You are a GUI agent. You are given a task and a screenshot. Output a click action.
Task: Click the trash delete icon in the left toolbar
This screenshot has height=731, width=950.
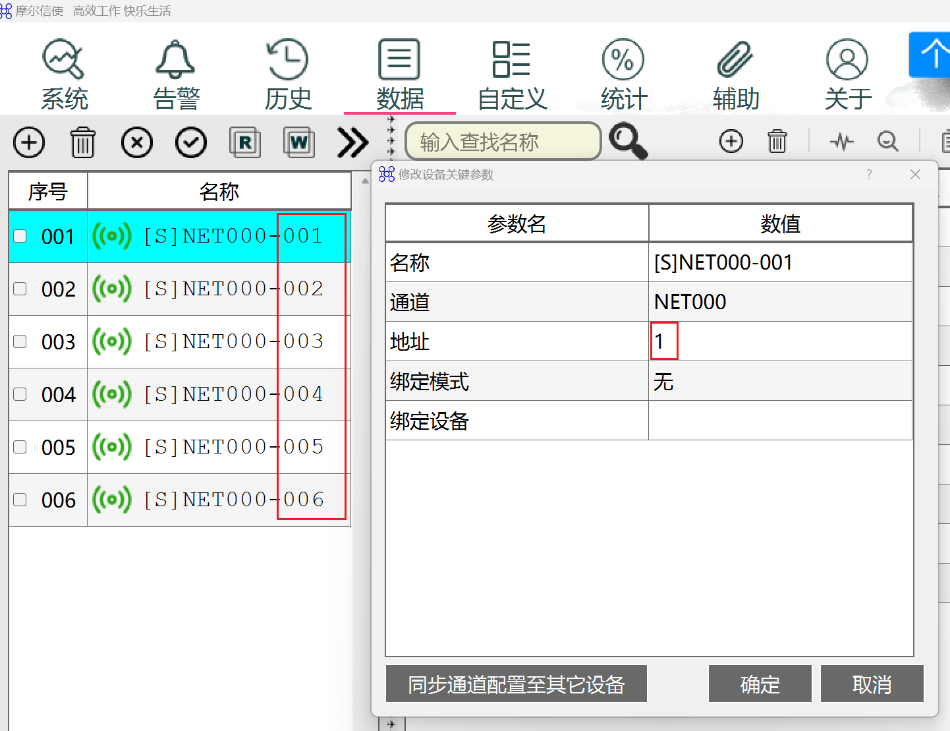[x=83, y=142]
